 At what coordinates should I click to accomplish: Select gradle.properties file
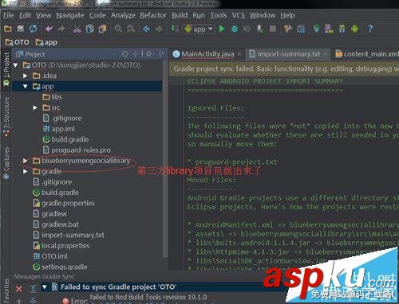pyautogui.click(x=64, y=203)
